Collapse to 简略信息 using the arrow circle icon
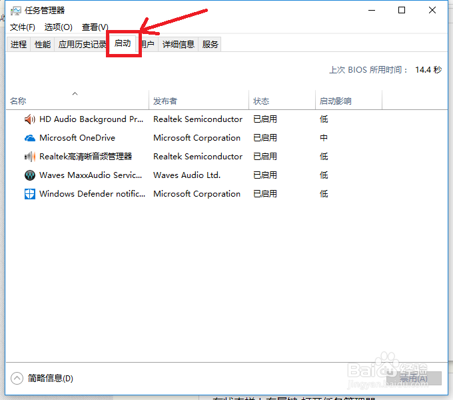This screenshot has height=400, width=453. click(x=17, y=378)
